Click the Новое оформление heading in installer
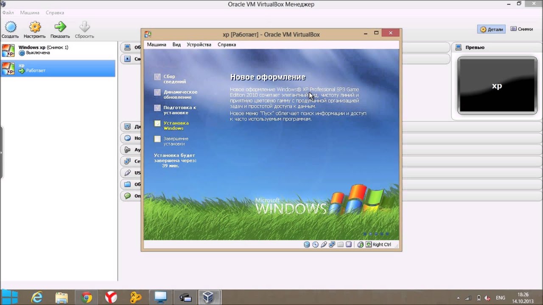543x305 pixels. 268,77
